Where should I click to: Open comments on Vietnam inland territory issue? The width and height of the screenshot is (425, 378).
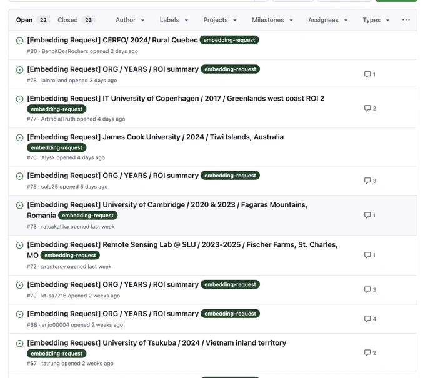370,352
